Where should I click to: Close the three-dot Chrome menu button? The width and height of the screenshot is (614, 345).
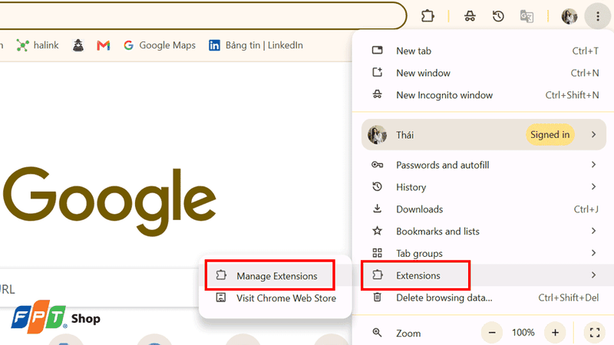point(598,16)
